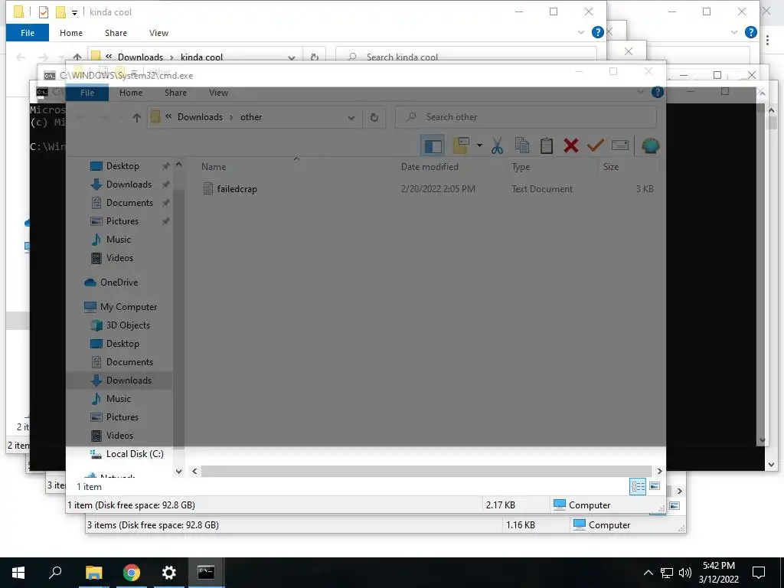The image size is (784, 588).
Task: Open the File menu in 'kinda cool' window
Action: [x=28, y=33]
